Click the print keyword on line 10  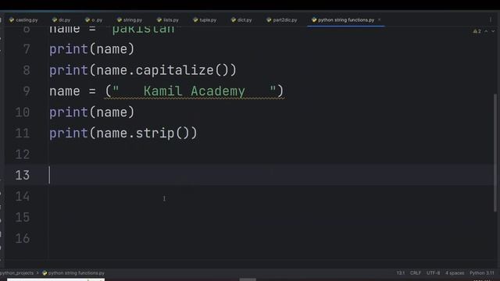(x=69, y=112)
